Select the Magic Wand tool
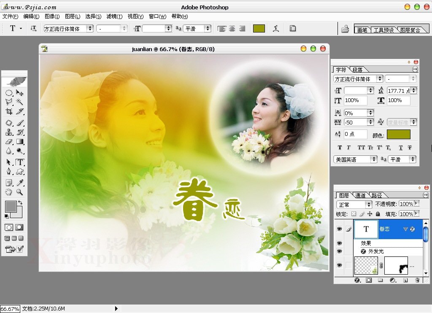 point(20,102)
